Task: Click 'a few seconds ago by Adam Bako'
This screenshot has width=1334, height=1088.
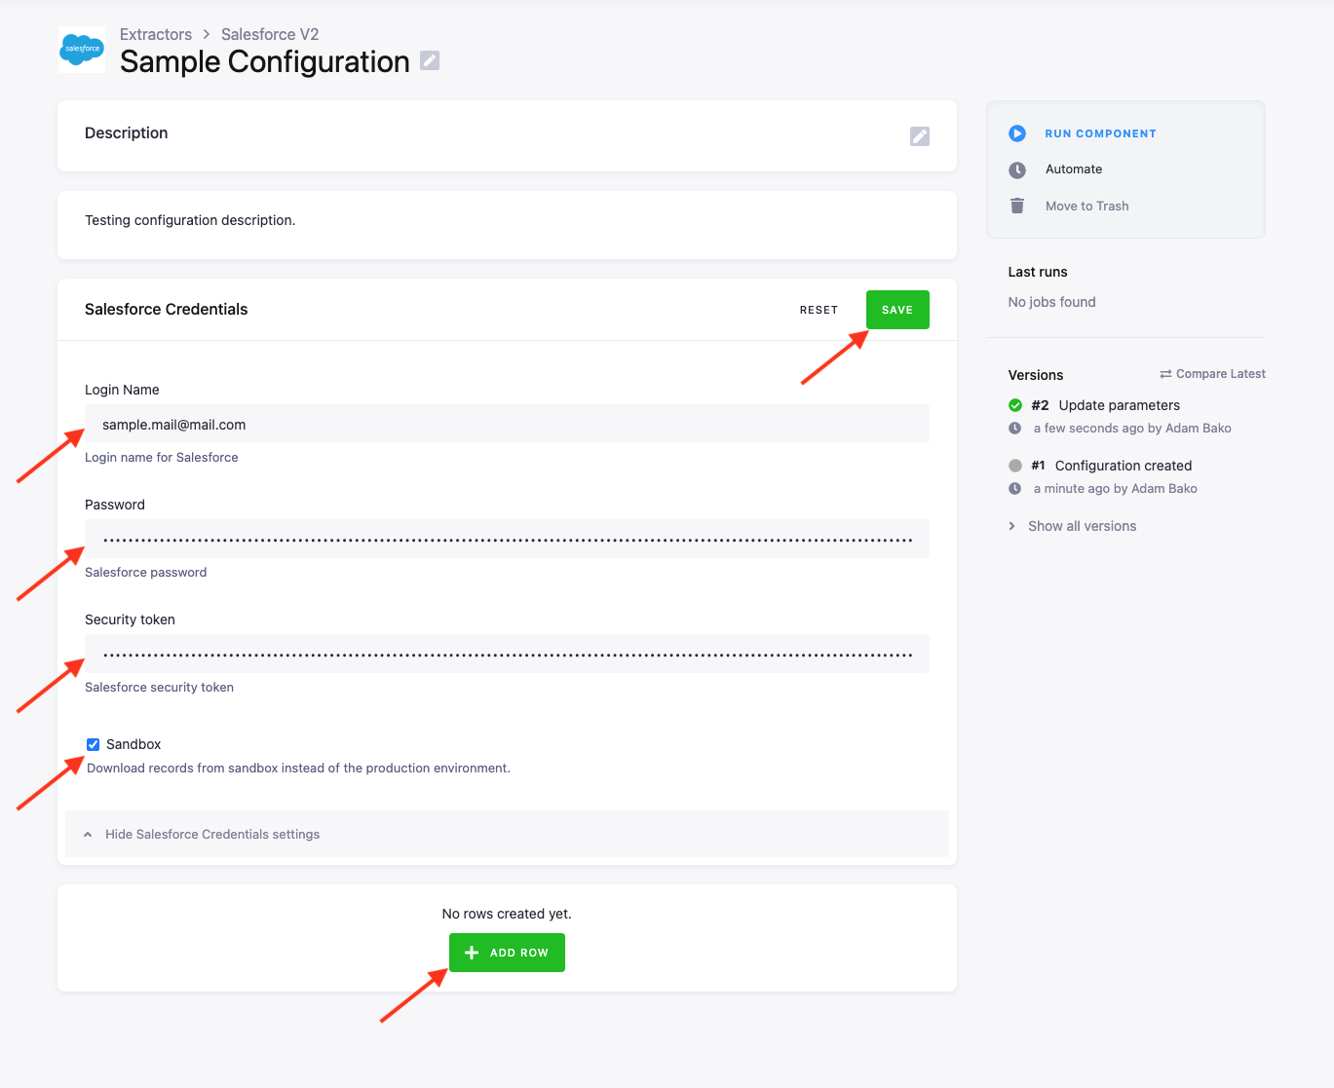Action: [x=1132, y=428]
